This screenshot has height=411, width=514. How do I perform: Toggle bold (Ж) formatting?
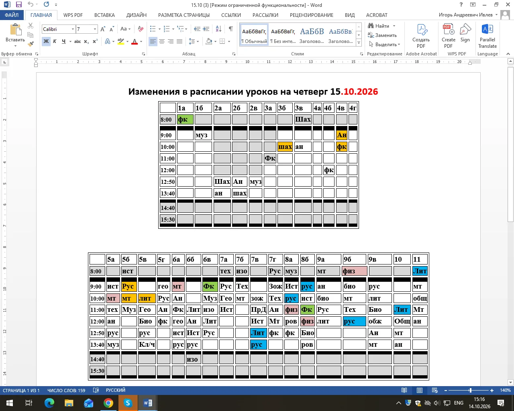pyautogui.click(x=46, y=41)
